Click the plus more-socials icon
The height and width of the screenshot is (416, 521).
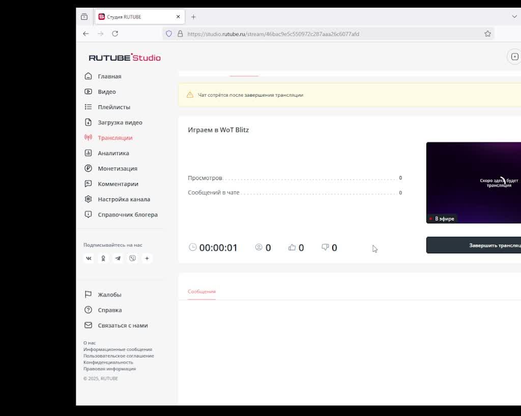coord(147,258)
